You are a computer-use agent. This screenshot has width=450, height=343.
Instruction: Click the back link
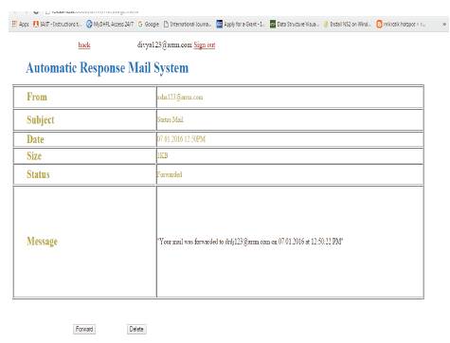pos(84,45)
